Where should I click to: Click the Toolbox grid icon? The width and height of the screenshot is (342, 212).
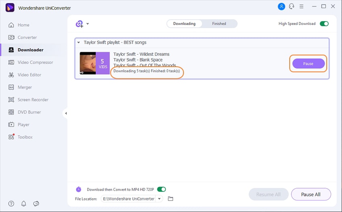(11, 137)
